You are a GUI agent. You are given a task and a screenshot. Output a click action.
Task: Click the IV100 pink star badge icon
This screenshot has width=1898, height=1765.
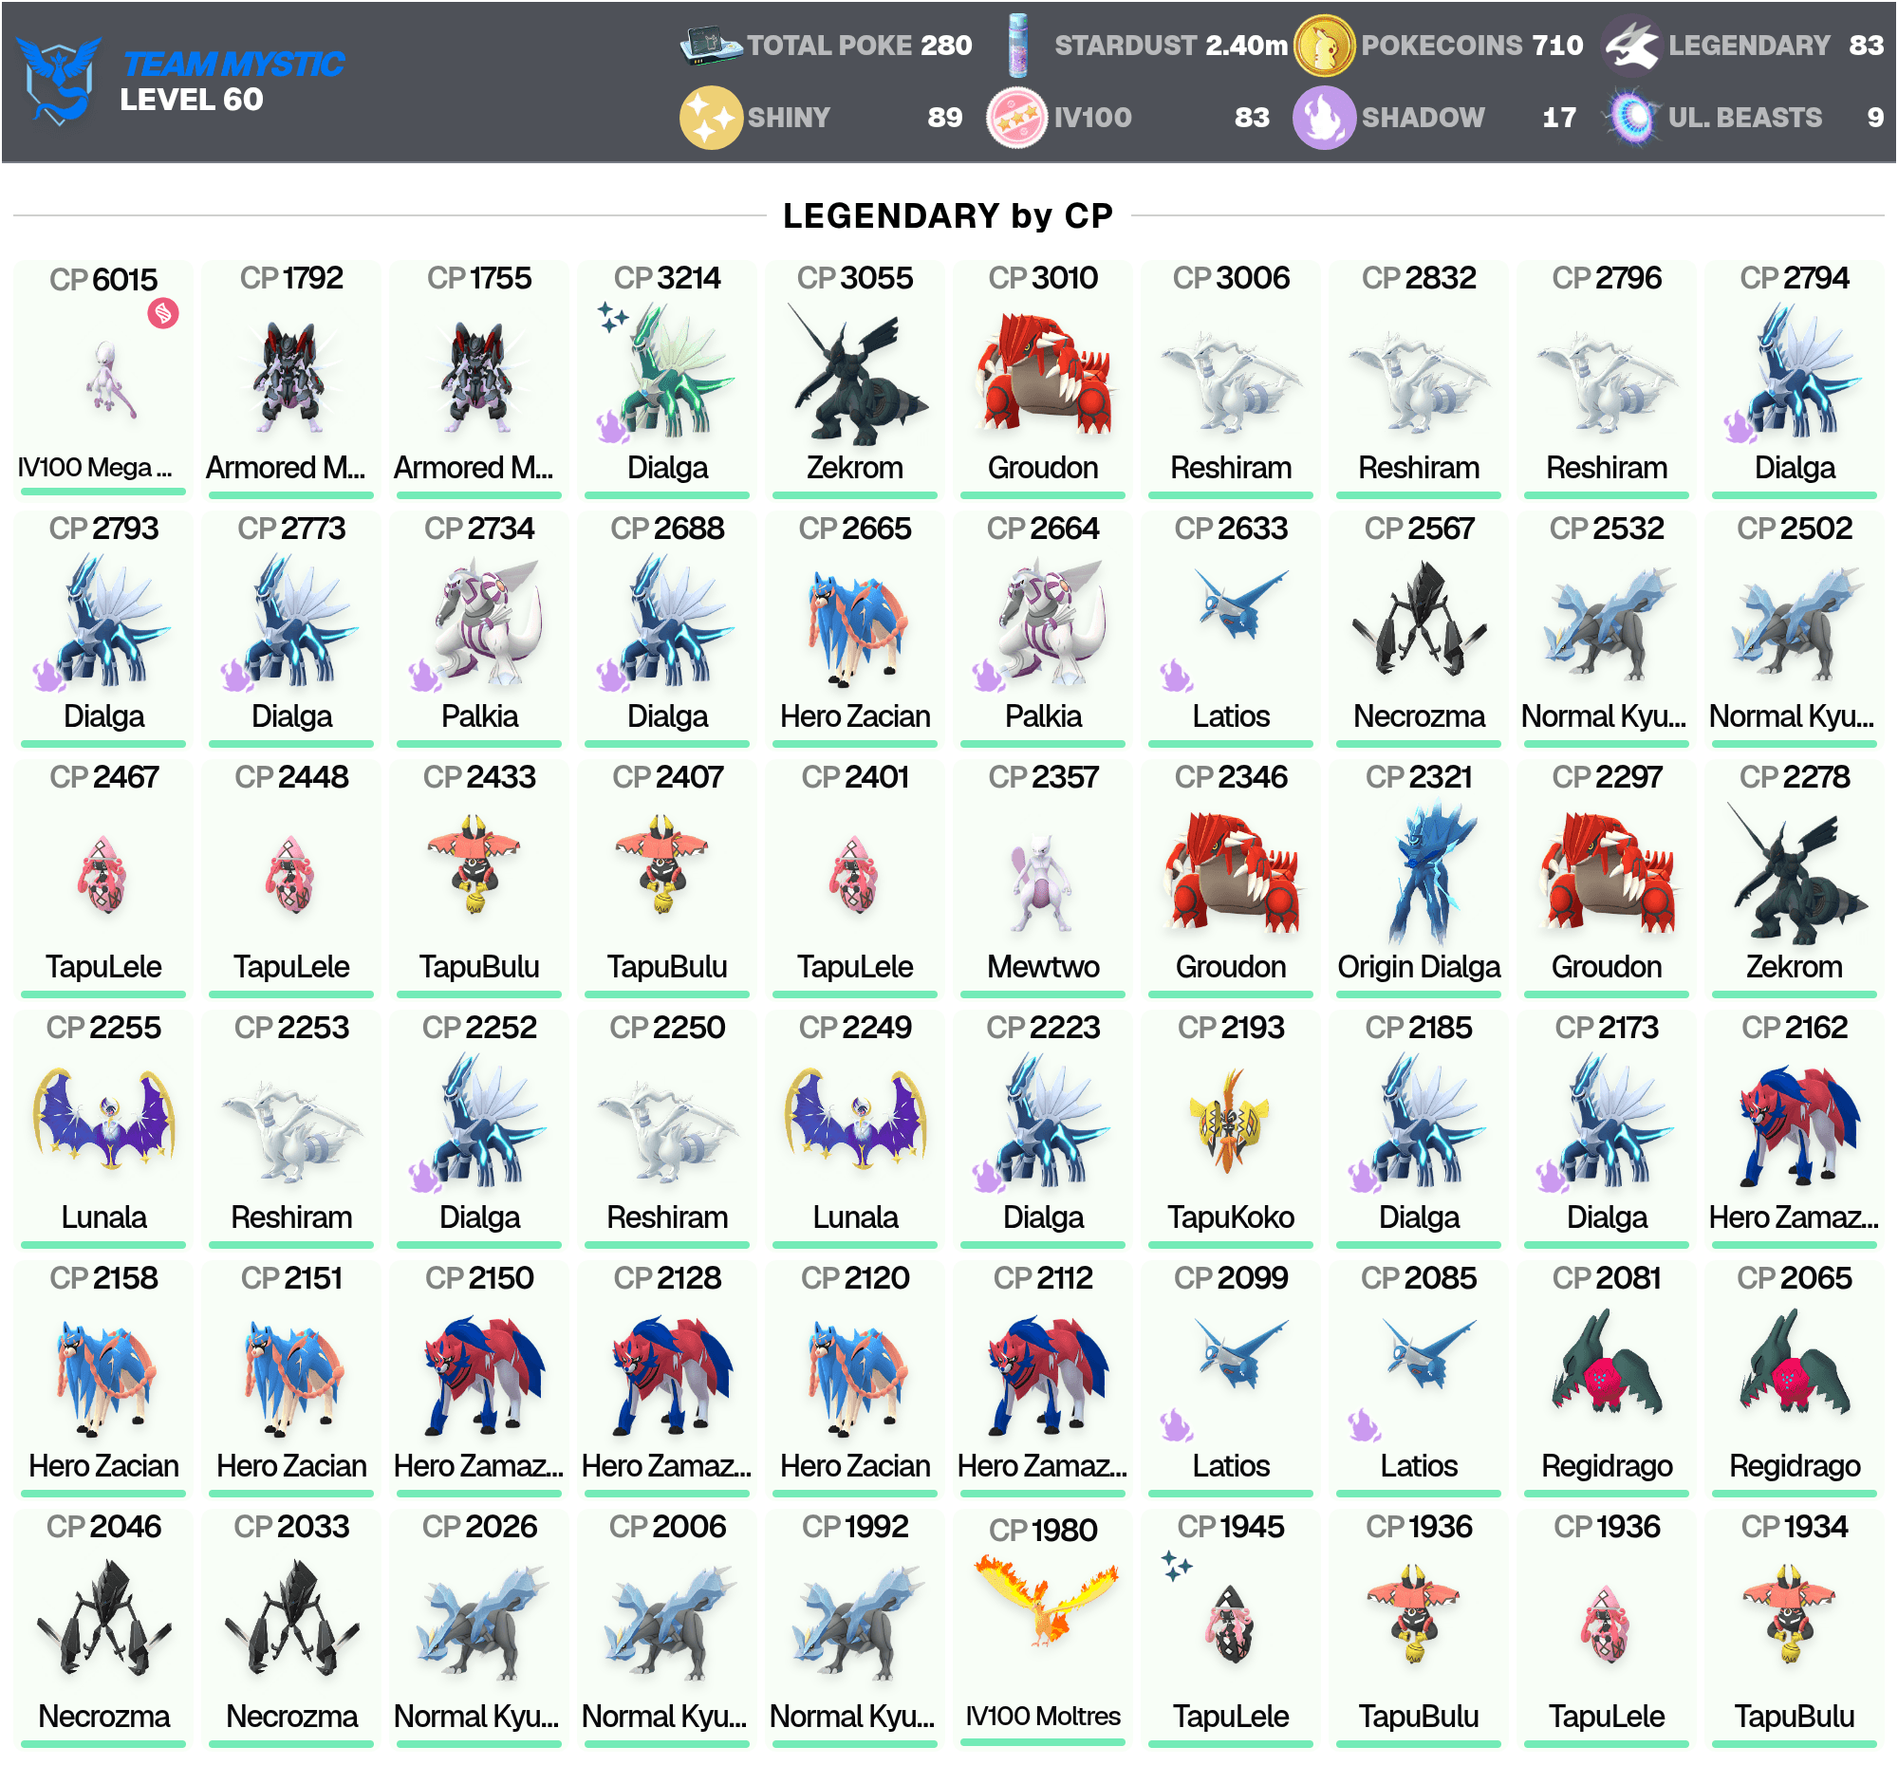(1016, 118)
